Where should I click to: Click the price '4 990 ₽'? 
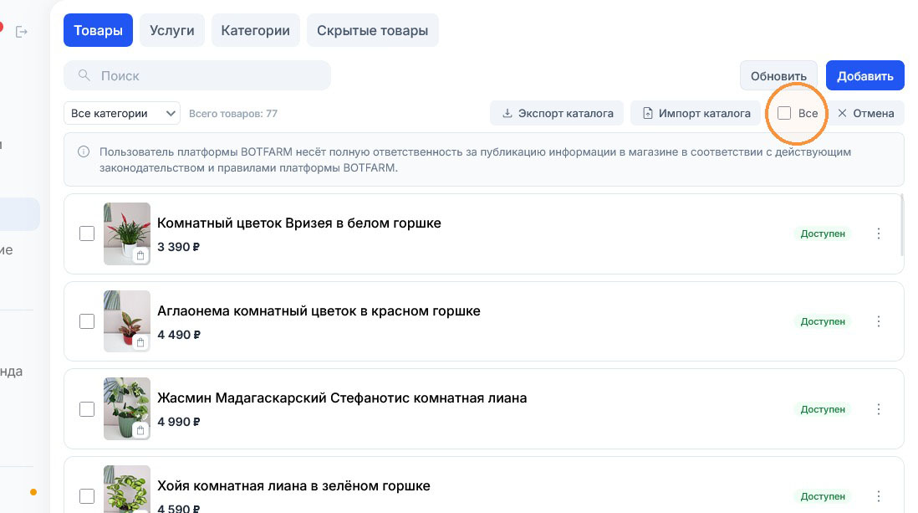tap(179, 422)
